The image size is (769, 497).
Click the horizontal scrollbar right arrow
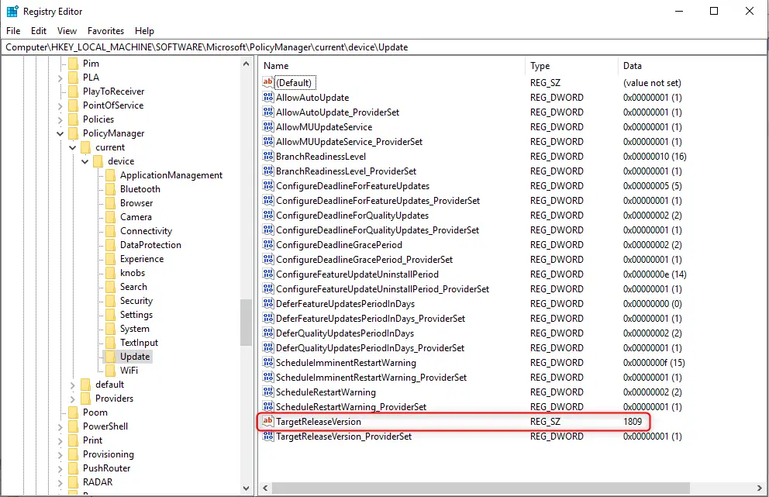[x=760, y=488]
